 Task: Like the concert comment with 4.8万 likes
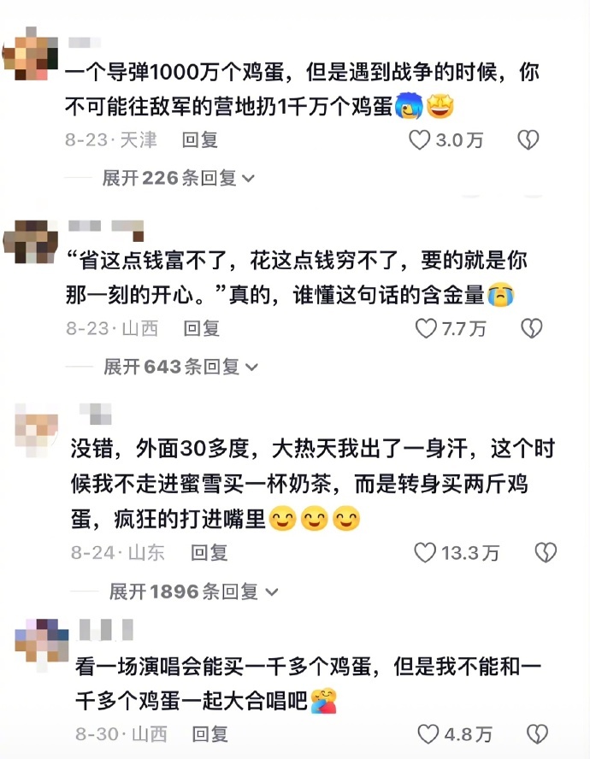[x=428, y=734]
